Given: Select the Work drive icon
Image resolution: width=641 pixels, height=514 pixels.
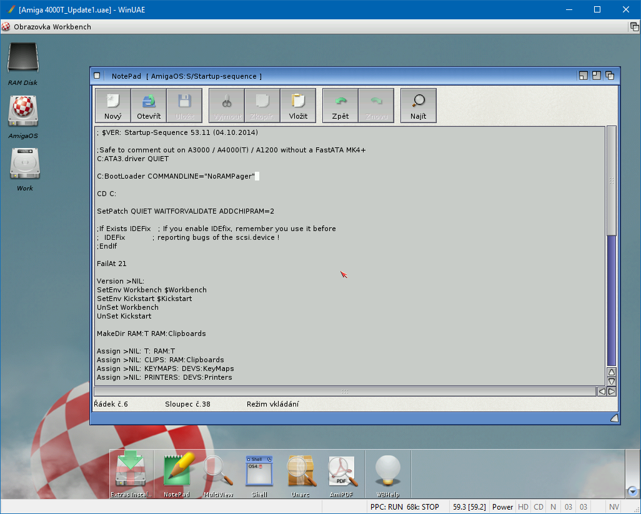Looking at the screenshot, I should (25, 165).
